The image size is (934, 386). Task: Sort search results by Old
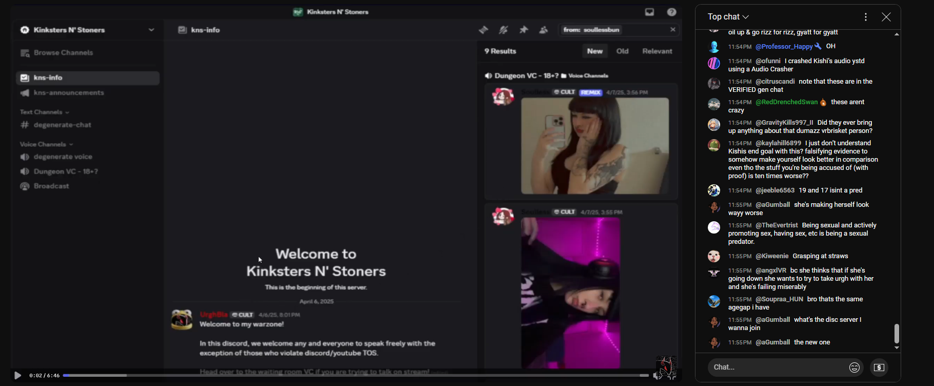tap(622, 51)
